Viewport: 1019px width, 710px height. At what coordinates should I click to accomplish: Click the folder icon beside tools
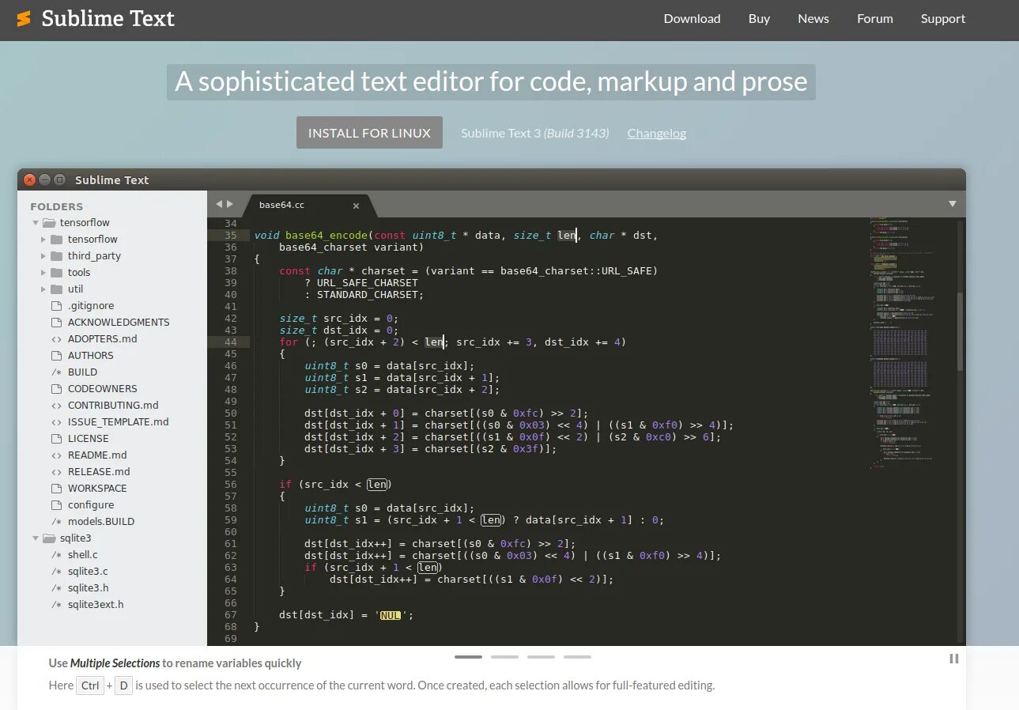tap(56, 273)
